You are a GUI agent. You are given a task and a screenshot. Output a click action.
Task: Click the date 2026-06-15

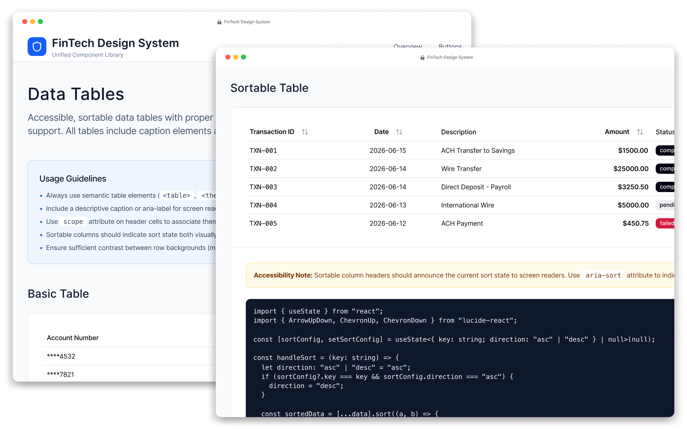tap(388, 151)
